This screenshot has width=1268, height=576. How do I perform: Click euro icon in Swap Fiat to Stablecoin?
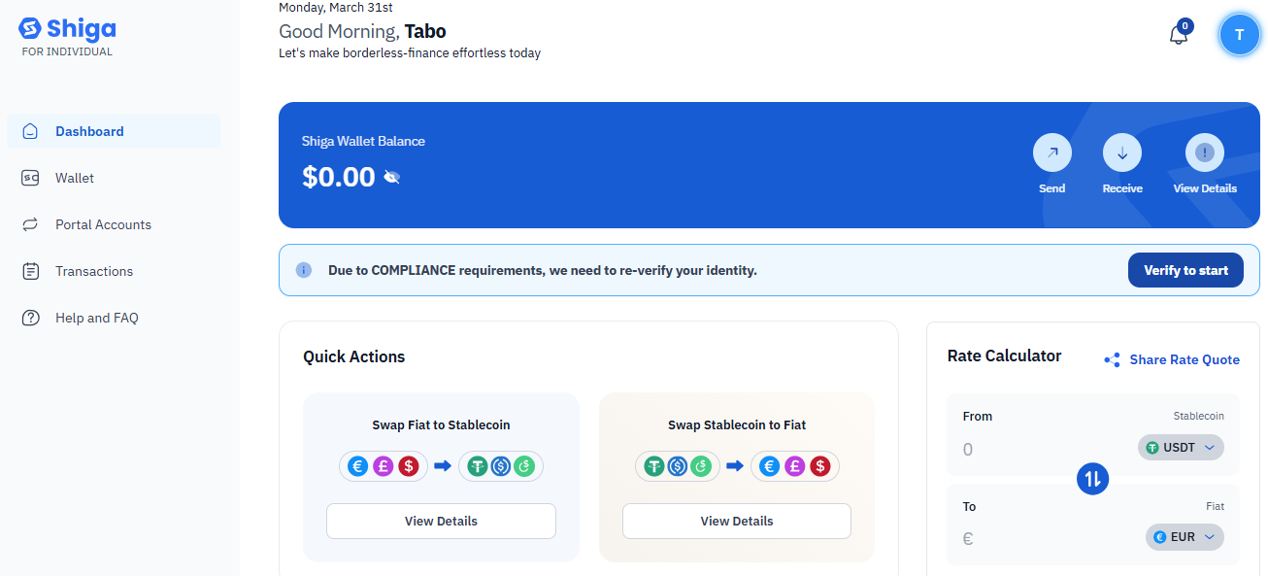point(357,466)
